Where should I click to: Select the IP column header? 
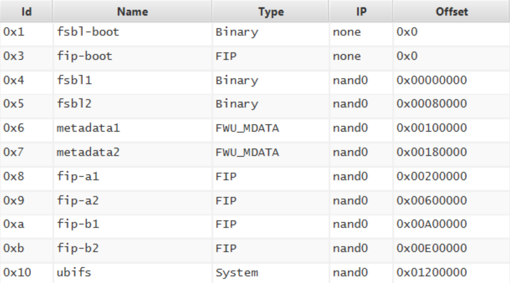(x=360, y=11)
